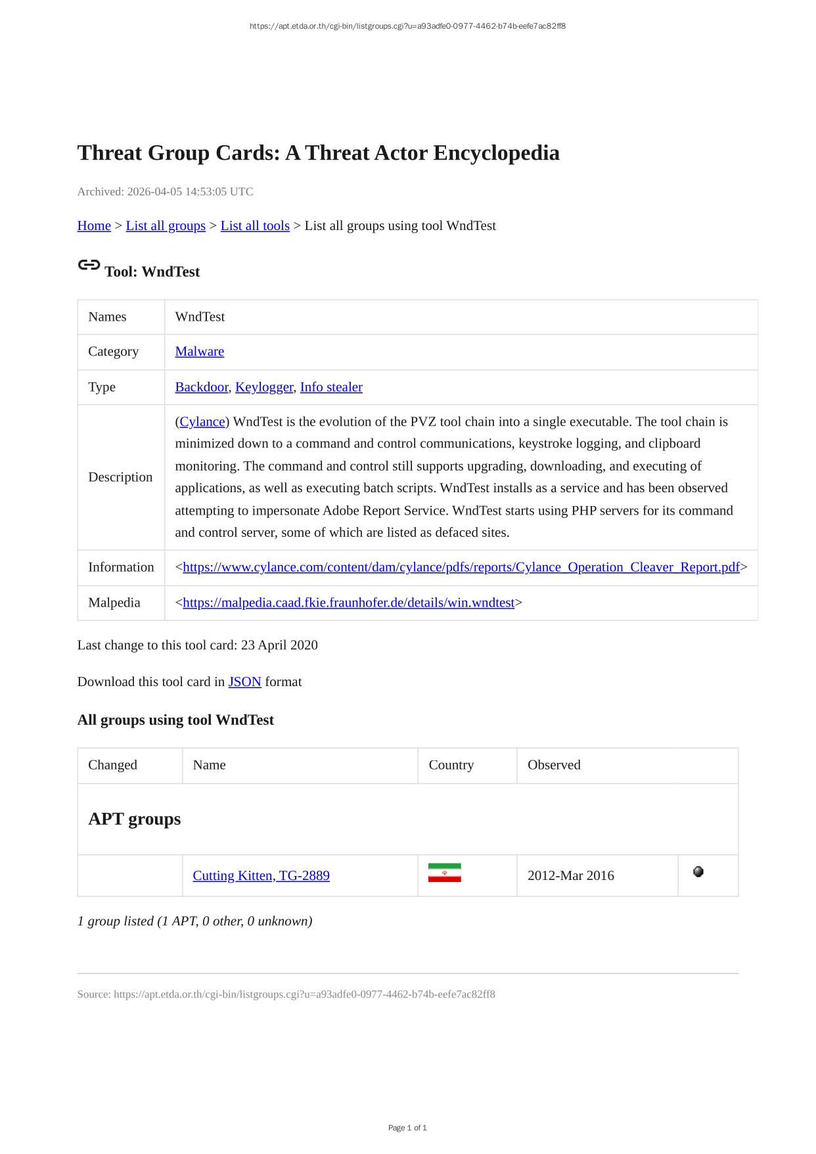
Task: Click the Country column header
Action: click(x=451, y=765)
